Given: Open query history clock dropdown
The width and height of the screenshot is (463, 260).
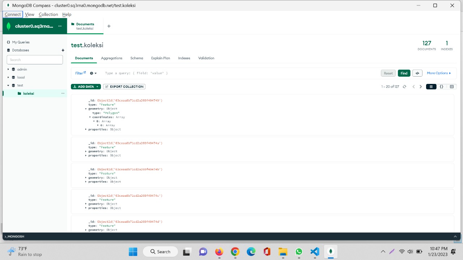Looking at the screenshot, I should click(93, 73).
